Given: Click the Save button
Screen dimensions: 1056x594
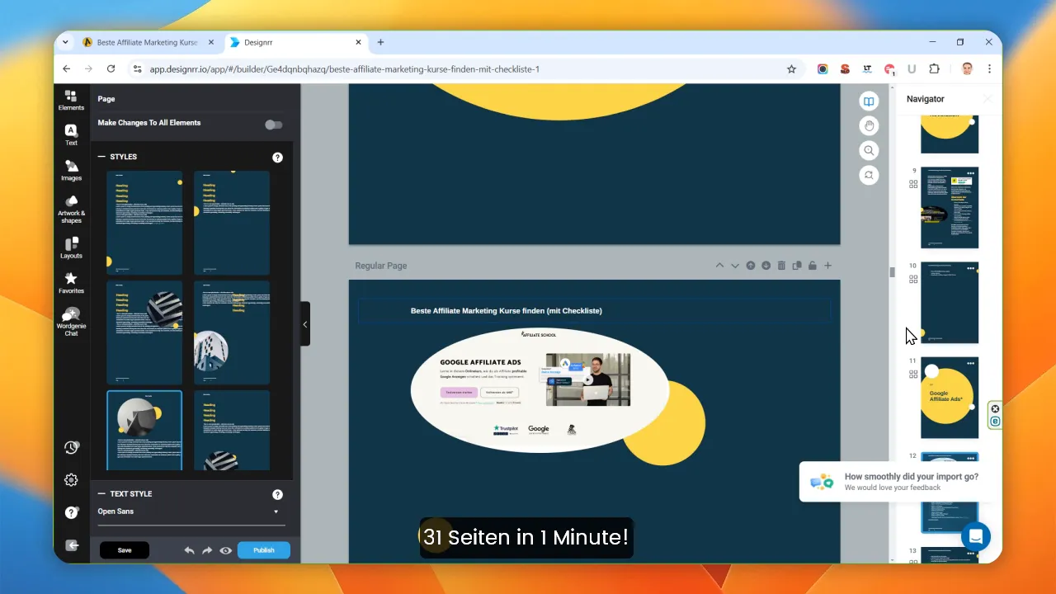Looking at the screenshot, I should pos(125,550).
